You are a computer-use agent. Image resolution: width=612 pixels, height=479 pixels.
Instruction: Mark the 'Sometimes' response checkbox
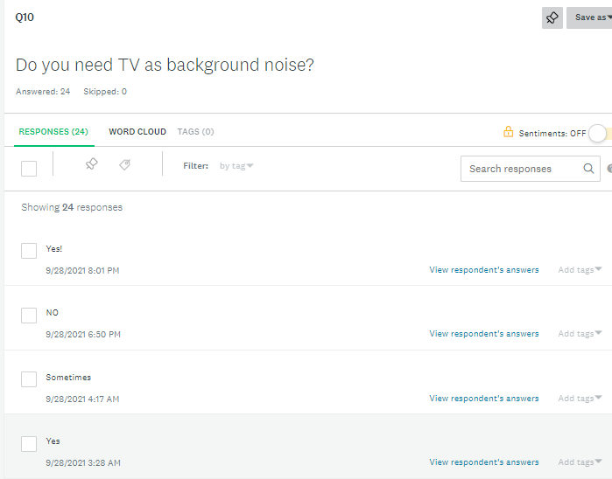[x=29, y=378]
